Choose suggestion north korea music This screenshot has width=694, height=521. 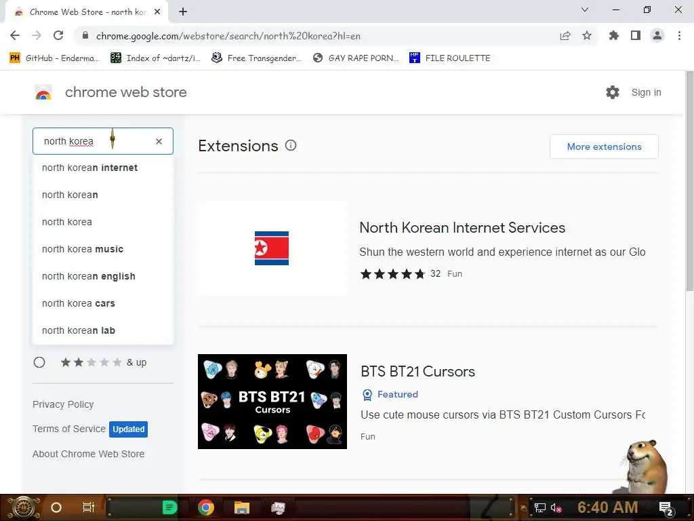(x=103, y=249)
